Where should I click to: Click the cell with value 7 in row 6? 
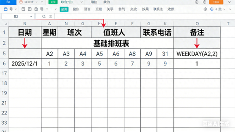[x=132, y=63]
